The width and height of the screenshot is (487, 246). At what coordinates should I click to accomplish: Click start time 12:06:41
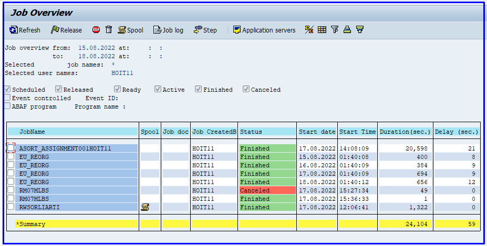tap(354, 207)
